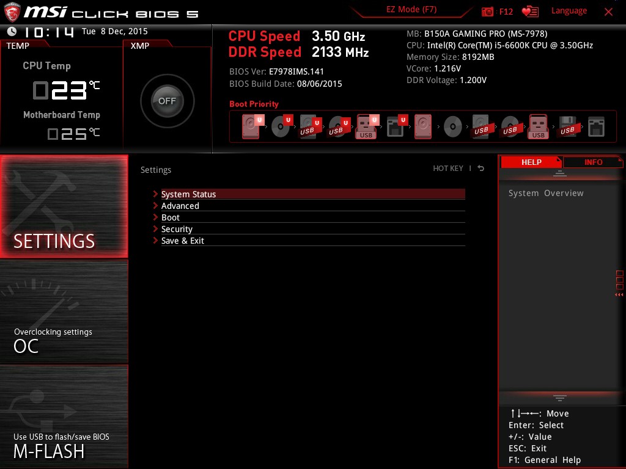Click the clock icon beside the time
626x469 pixels.
12,31
